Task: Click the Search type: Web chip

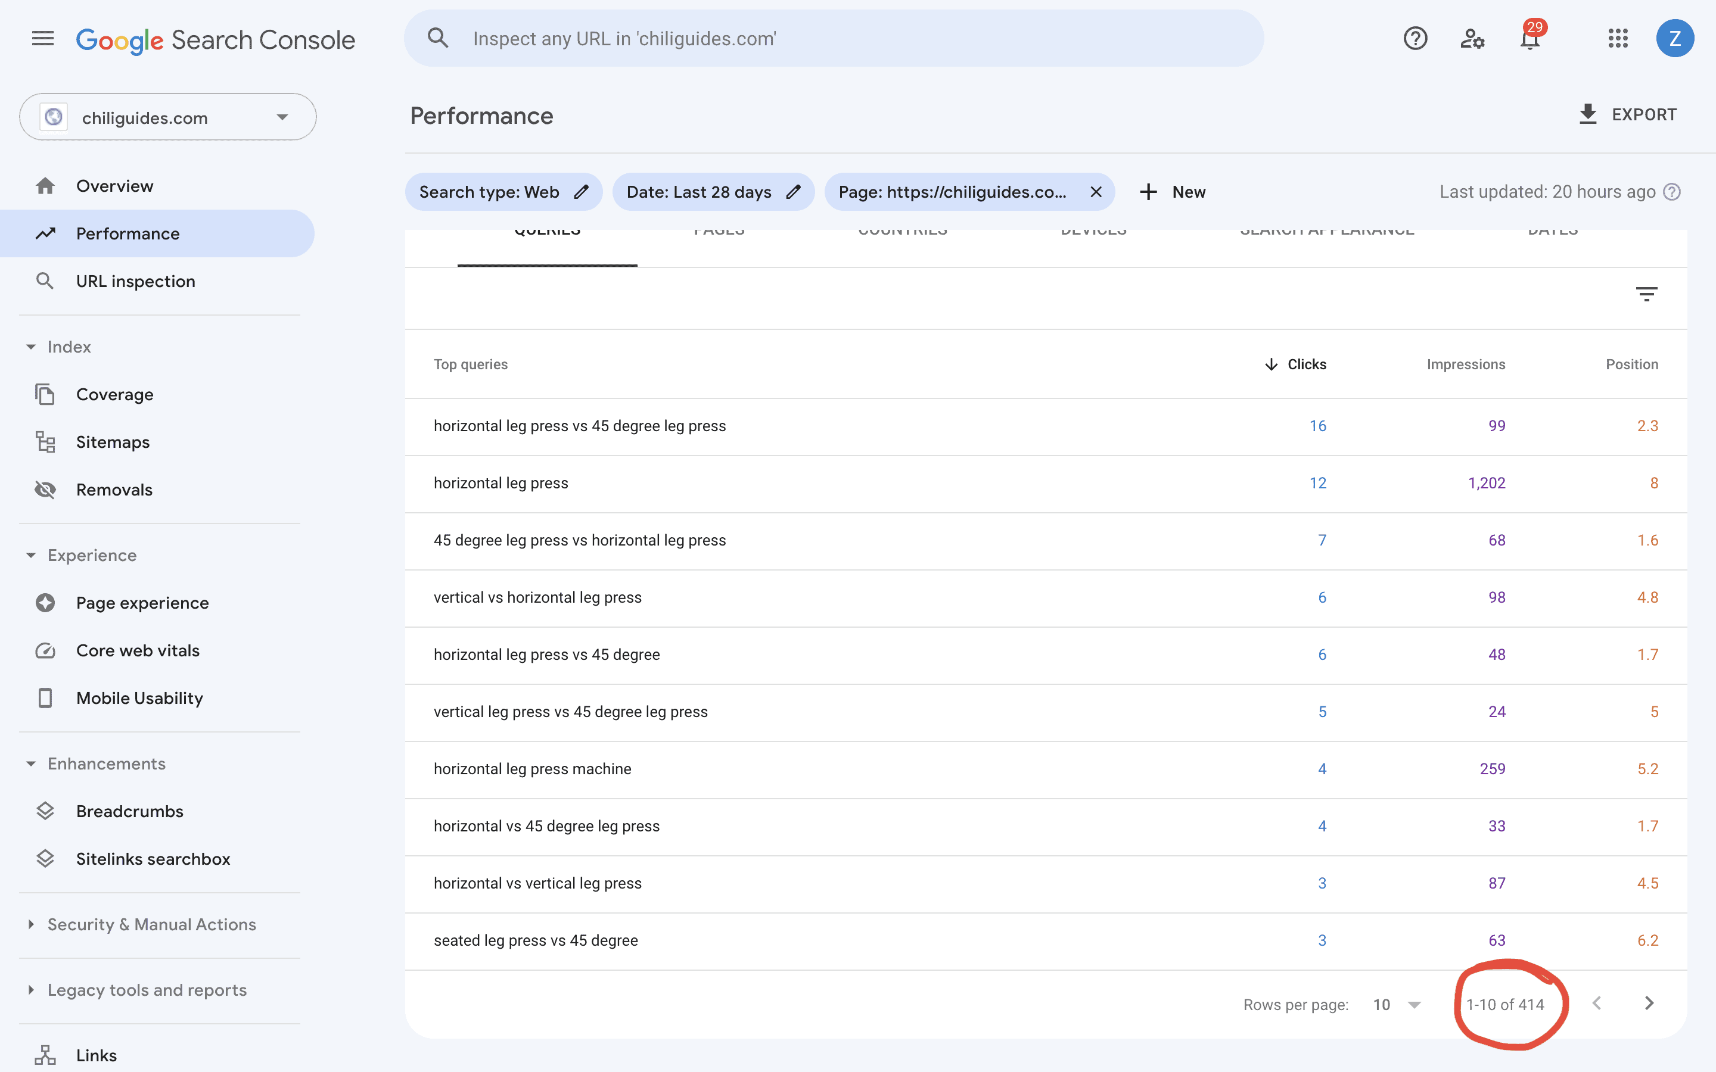Action: [503, 192]
